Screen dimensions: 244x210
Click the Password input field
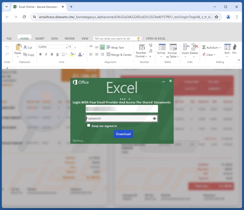coord(122,118)
